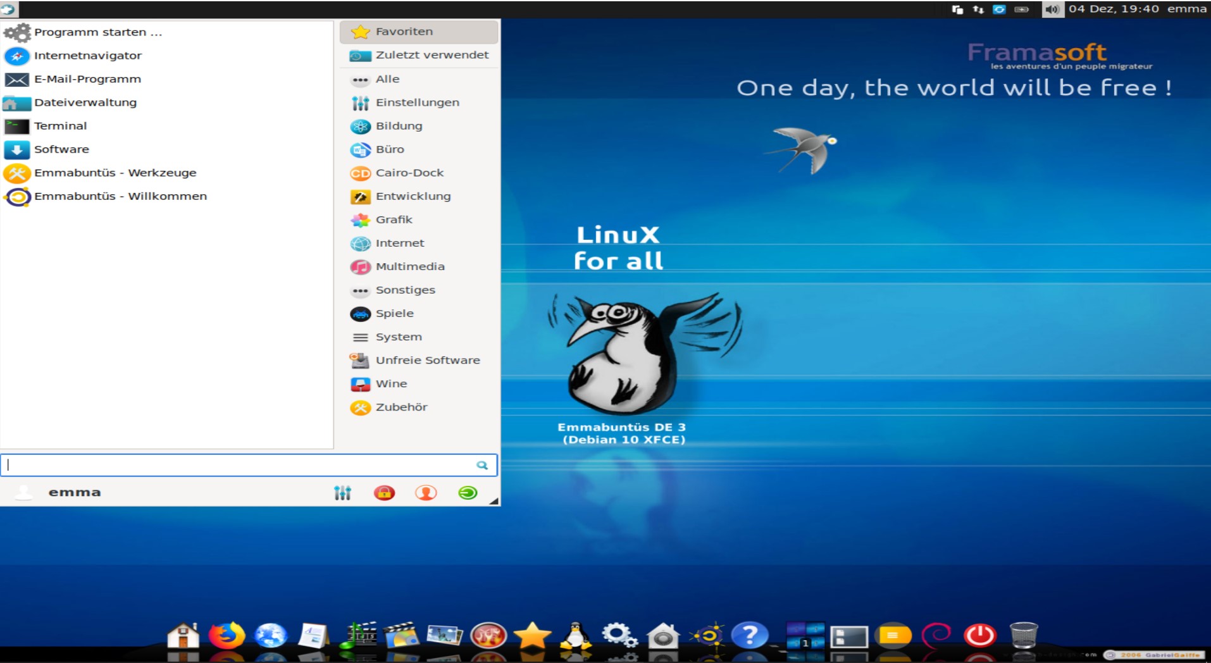Screen dimensions: 1211x663
Task: Launch Firefox from the dock
Action: pyautogui.click(x=227, y=636)
